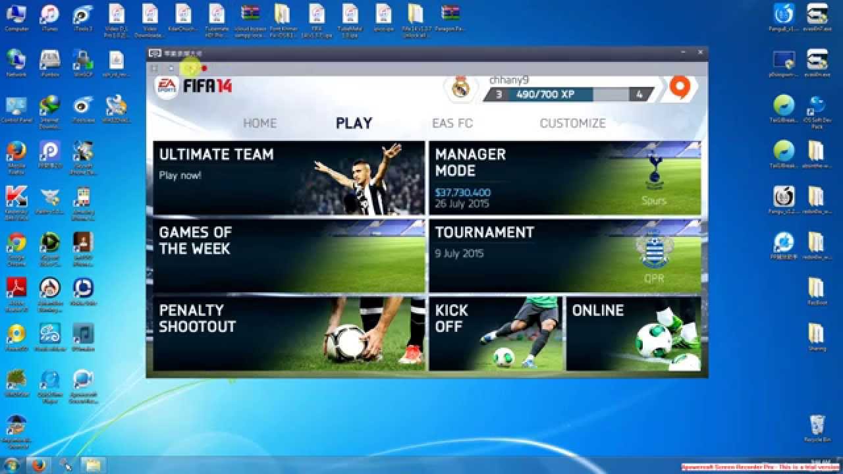Viewport: 843px width, 474px height.
Task: Open the QuickTime Player desktop icon
Action: click(49, 387)
